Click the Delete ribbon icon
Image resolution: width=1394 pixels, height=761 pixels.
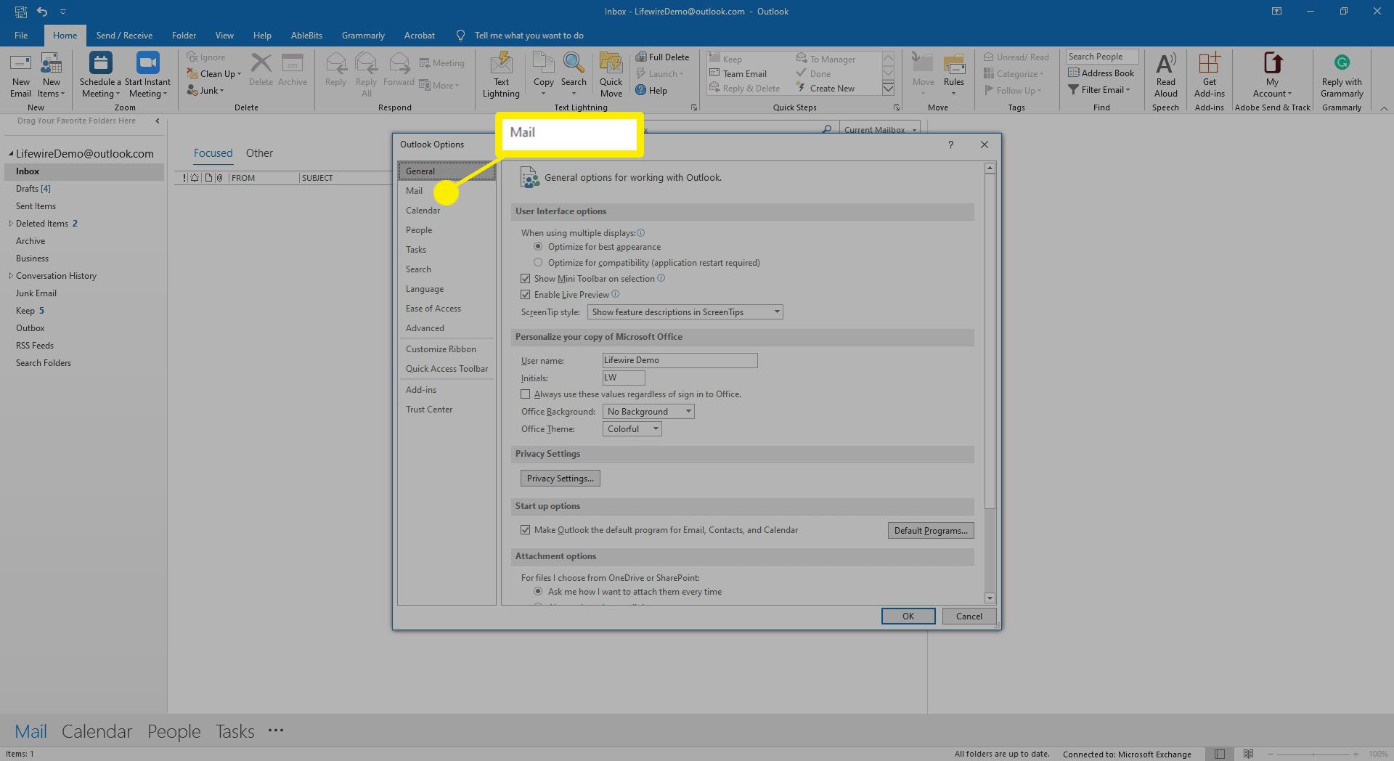coord(261,64)
